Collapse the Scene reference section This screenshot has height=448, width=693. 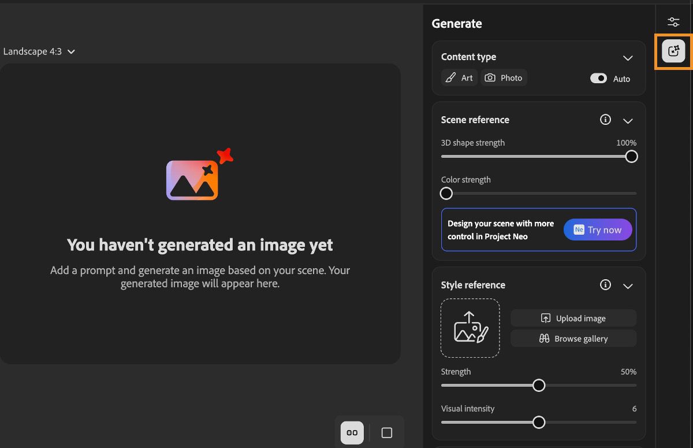coord(628,120)
